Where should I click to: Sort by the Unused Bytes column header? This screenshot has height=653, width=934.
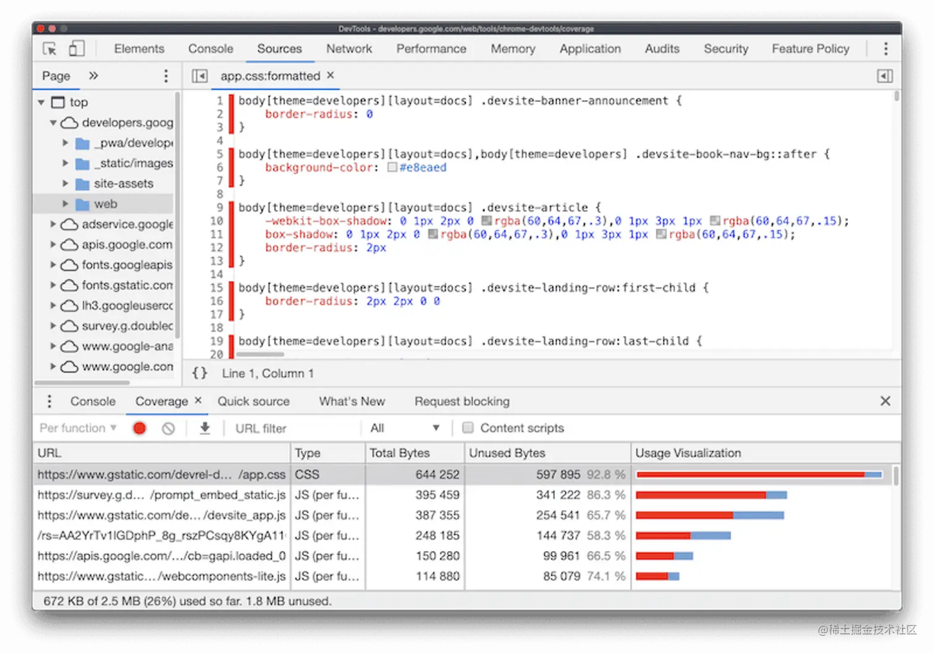(x=547, y=453)
